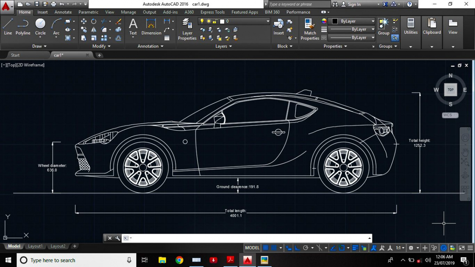Click the Group tool icon
475x267 pixels.
pyautogui.click(x=383, y=27)
